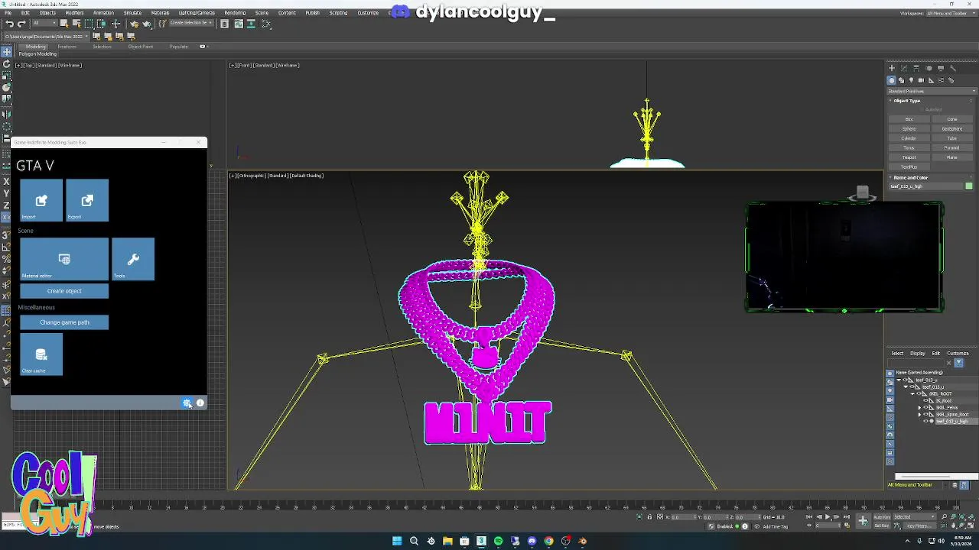This screenshot has width=979, height=550.
Task: Open the Material editor tile
Action: 64,259
